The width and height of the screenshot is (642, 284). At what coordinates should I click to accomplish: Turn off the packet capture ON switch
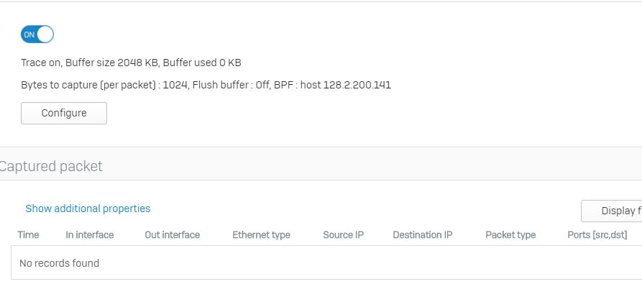(37, 35)
